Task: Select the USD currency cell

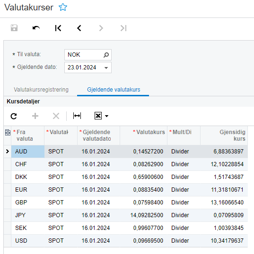Action: pyautogui.click(x=28, y=241)
